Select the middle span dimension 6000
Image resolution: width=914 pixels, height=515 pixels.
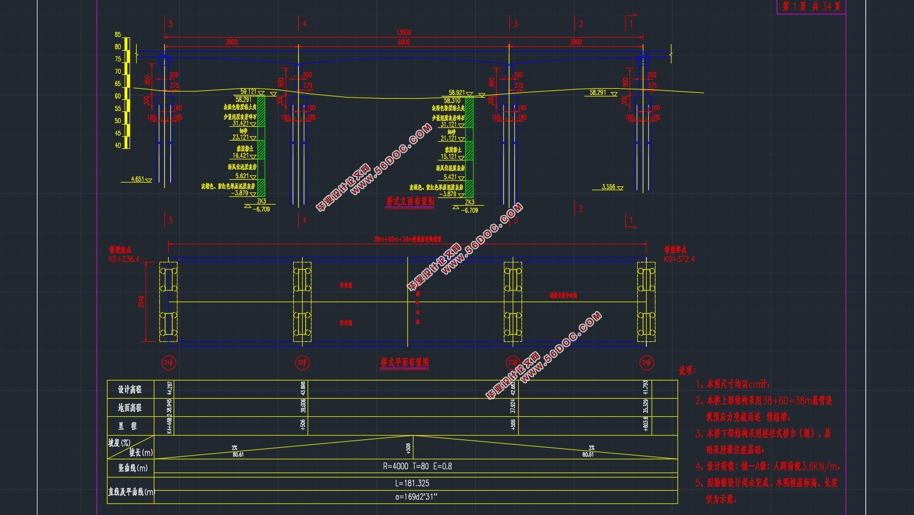point(404,42)
